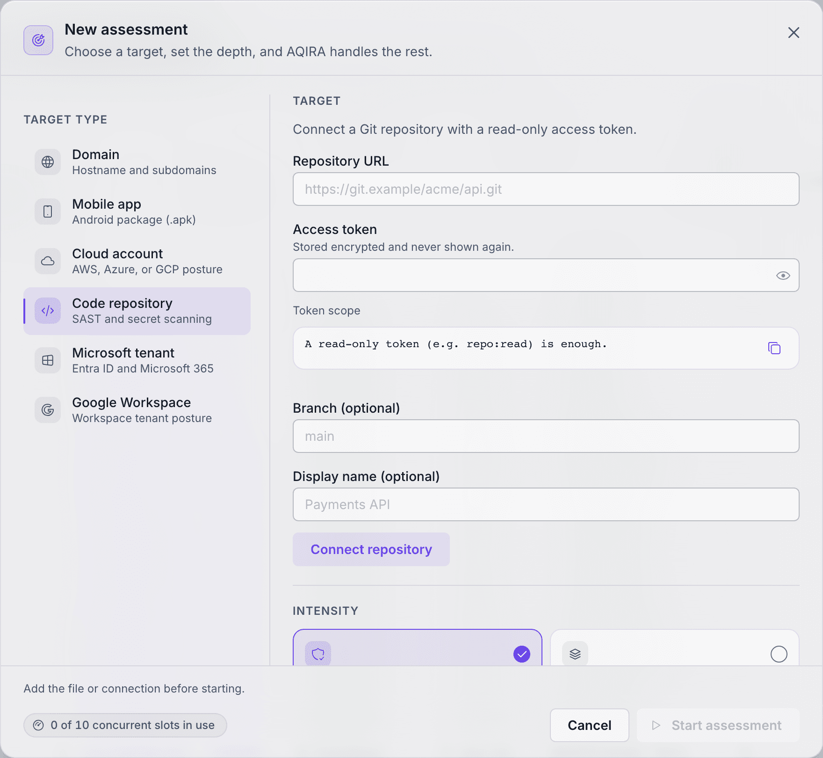Copy the token scope hint text
Viewport: 823px width, 758px height.
[774, 348]
